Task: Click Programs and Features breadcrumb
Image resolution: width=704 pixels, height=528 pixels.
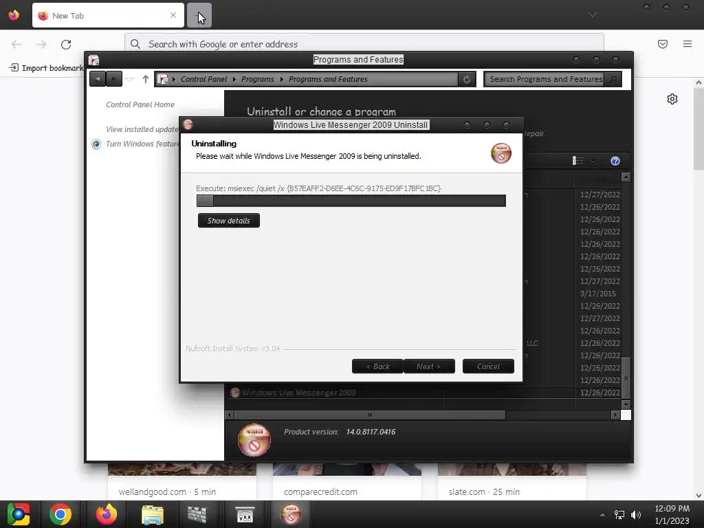Action: [328, 79]
